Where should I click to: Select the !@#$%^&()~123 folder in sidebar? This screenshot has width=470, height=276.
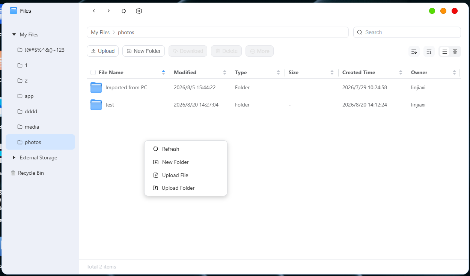(x=40, y=50)
